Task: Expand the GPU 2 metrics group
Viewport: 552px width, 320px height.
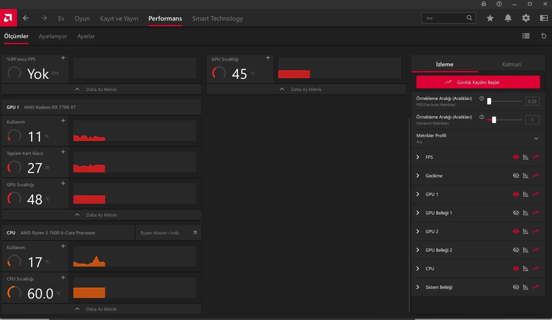Action: pyautogui.click(x=418, y=231)
